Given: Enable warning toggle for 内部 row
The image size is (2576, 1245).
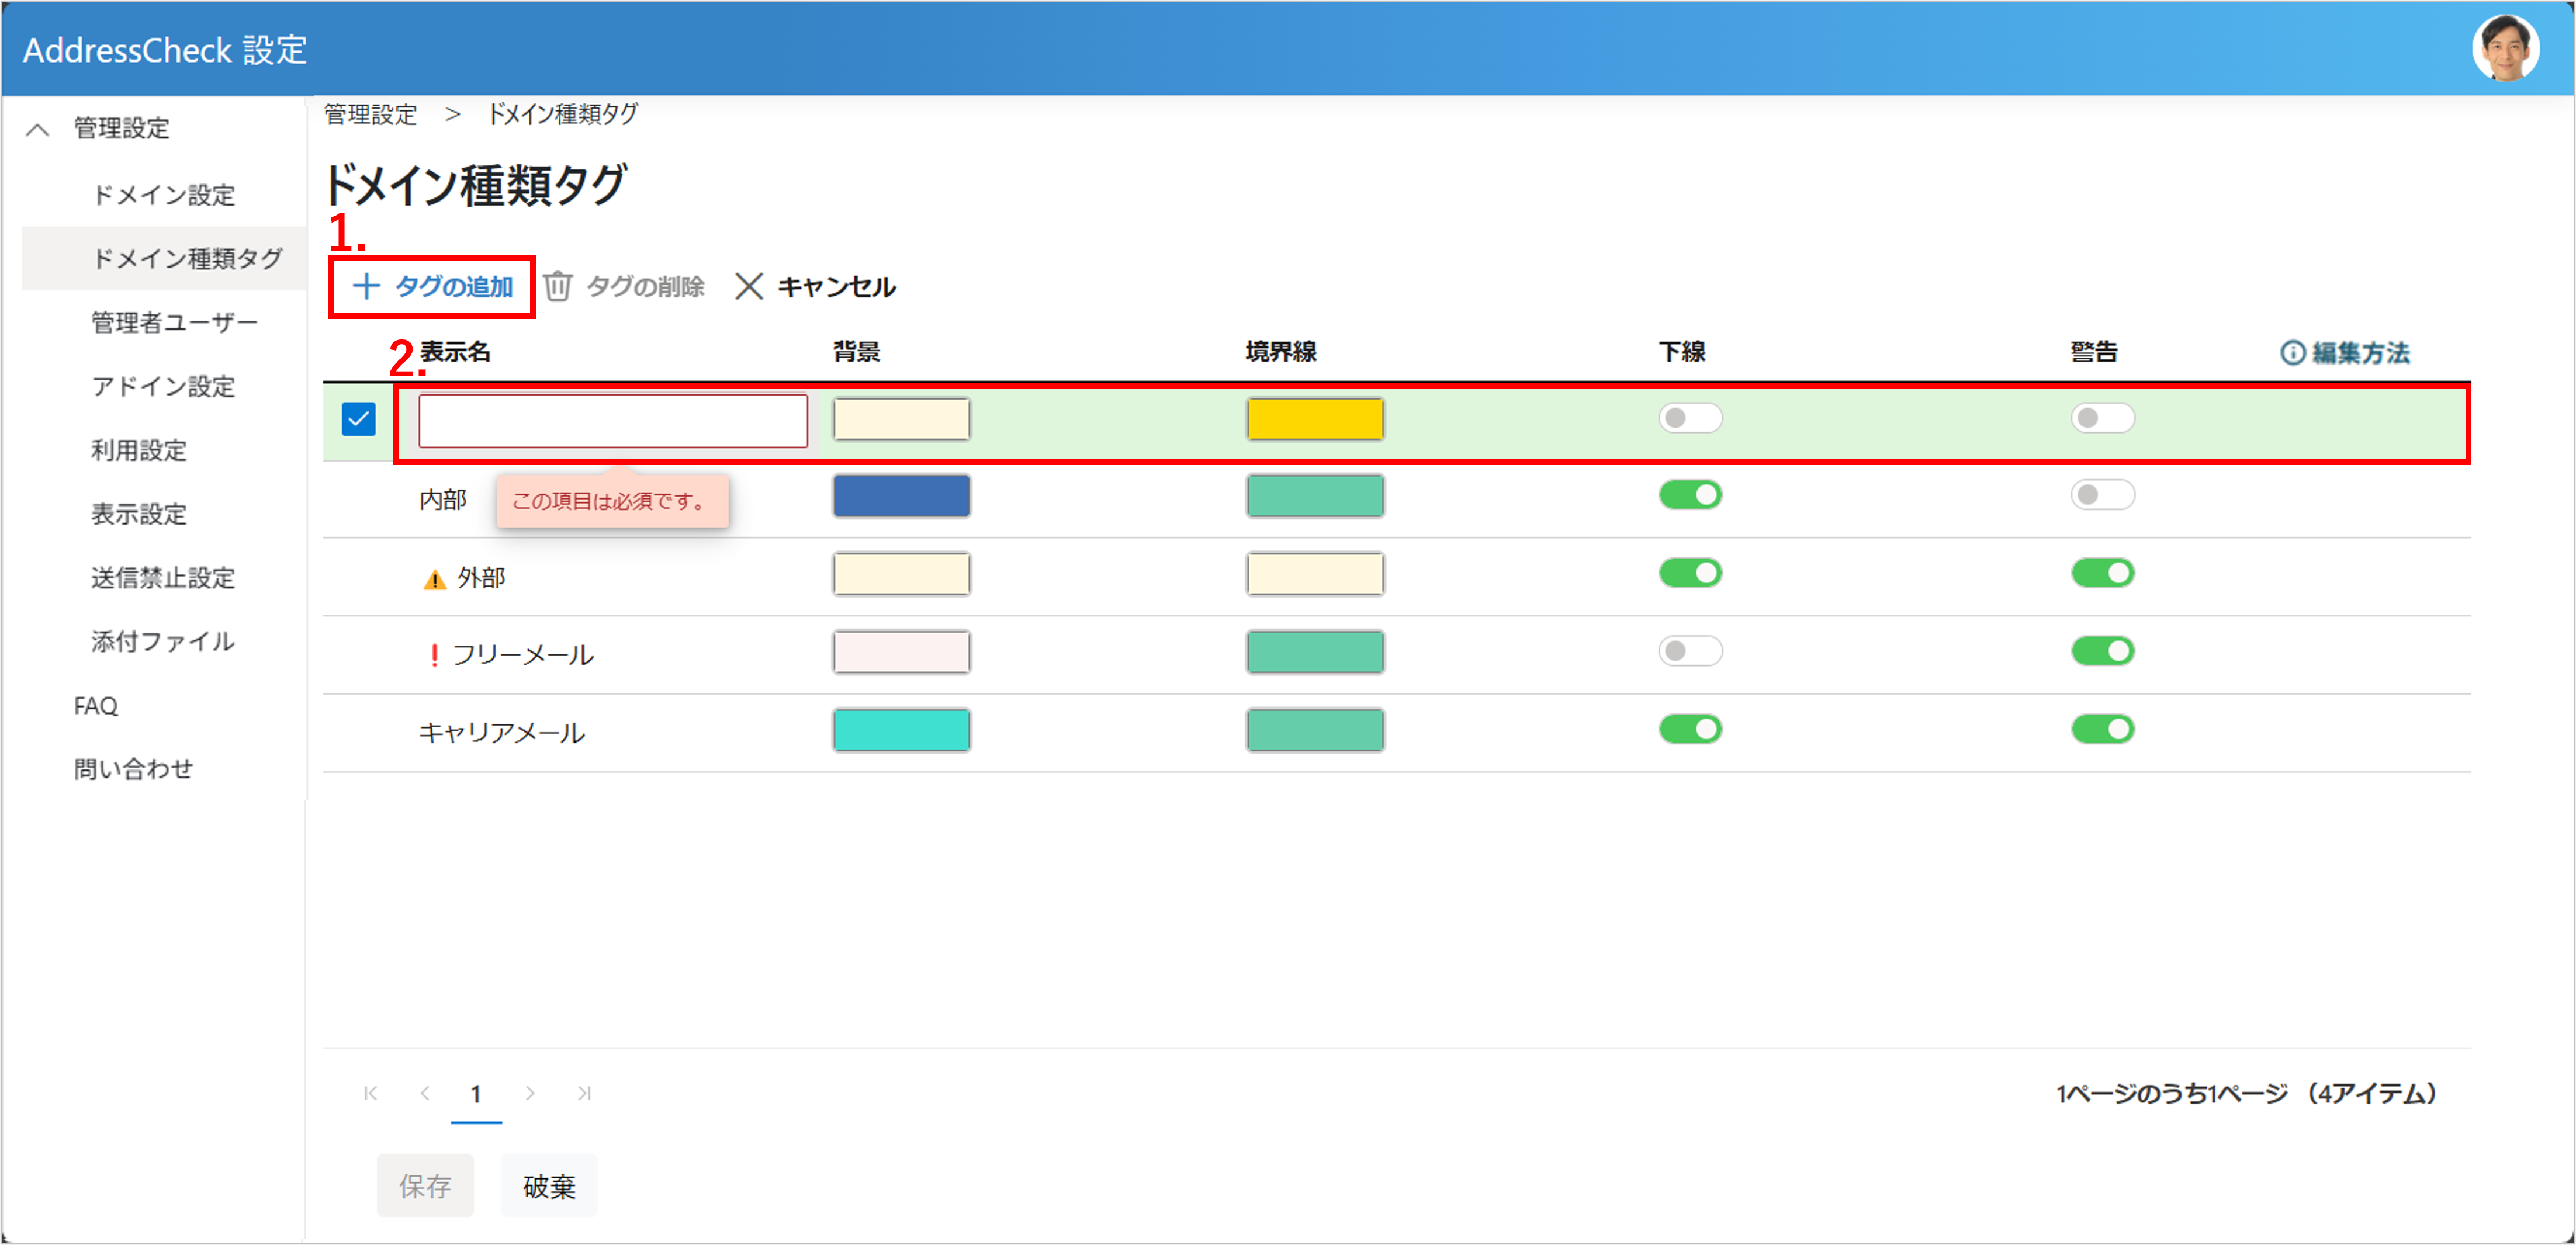Looking at the screenshot, I should pyautogui.click(x=2102, y=495).
